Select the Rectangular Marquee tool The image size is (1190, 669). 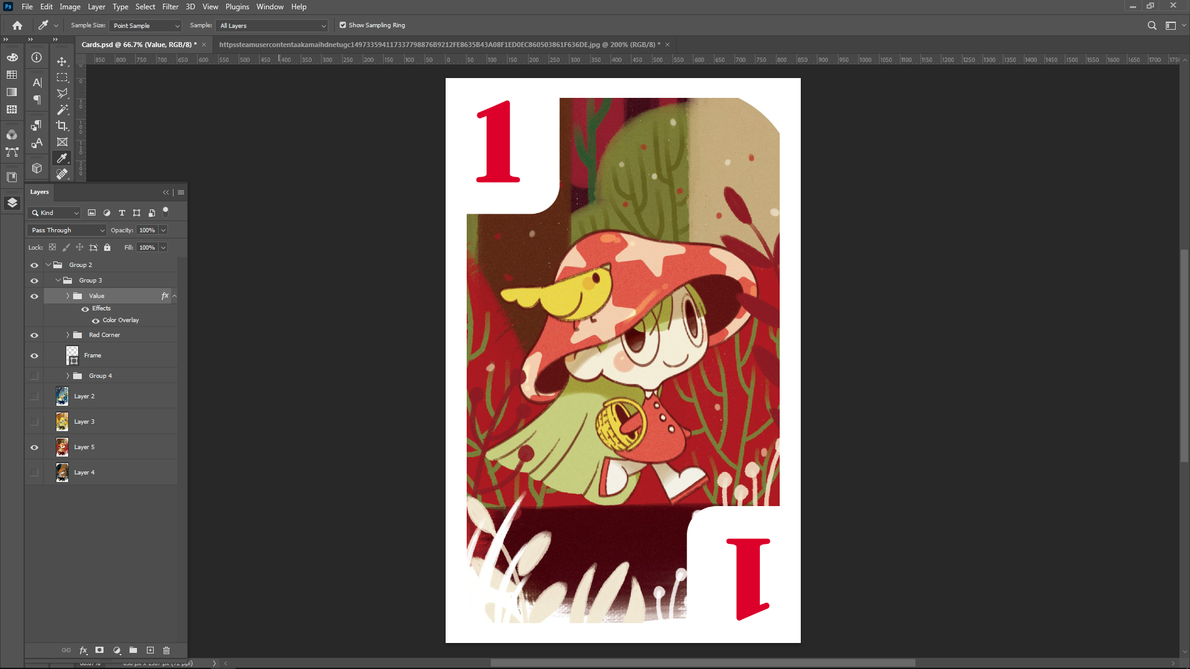(x=62, y=77)
